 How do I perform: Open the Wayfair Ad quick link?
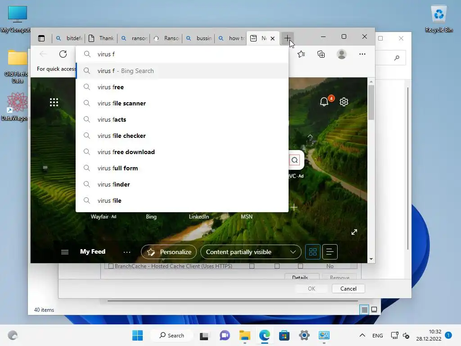point(103,217)
